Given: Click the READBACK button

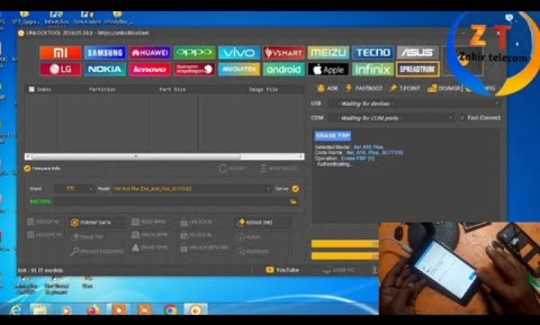Looking at the screenshot, I should (x=253, y=252).
